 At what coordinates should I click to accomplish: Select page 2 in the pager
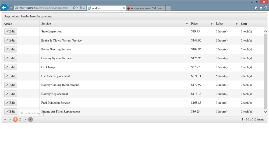point(20,119)
